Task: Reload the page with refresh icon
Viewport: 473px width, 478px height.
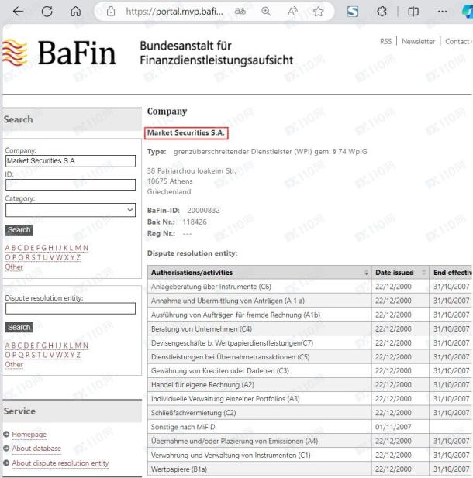Action: (47, 12)
